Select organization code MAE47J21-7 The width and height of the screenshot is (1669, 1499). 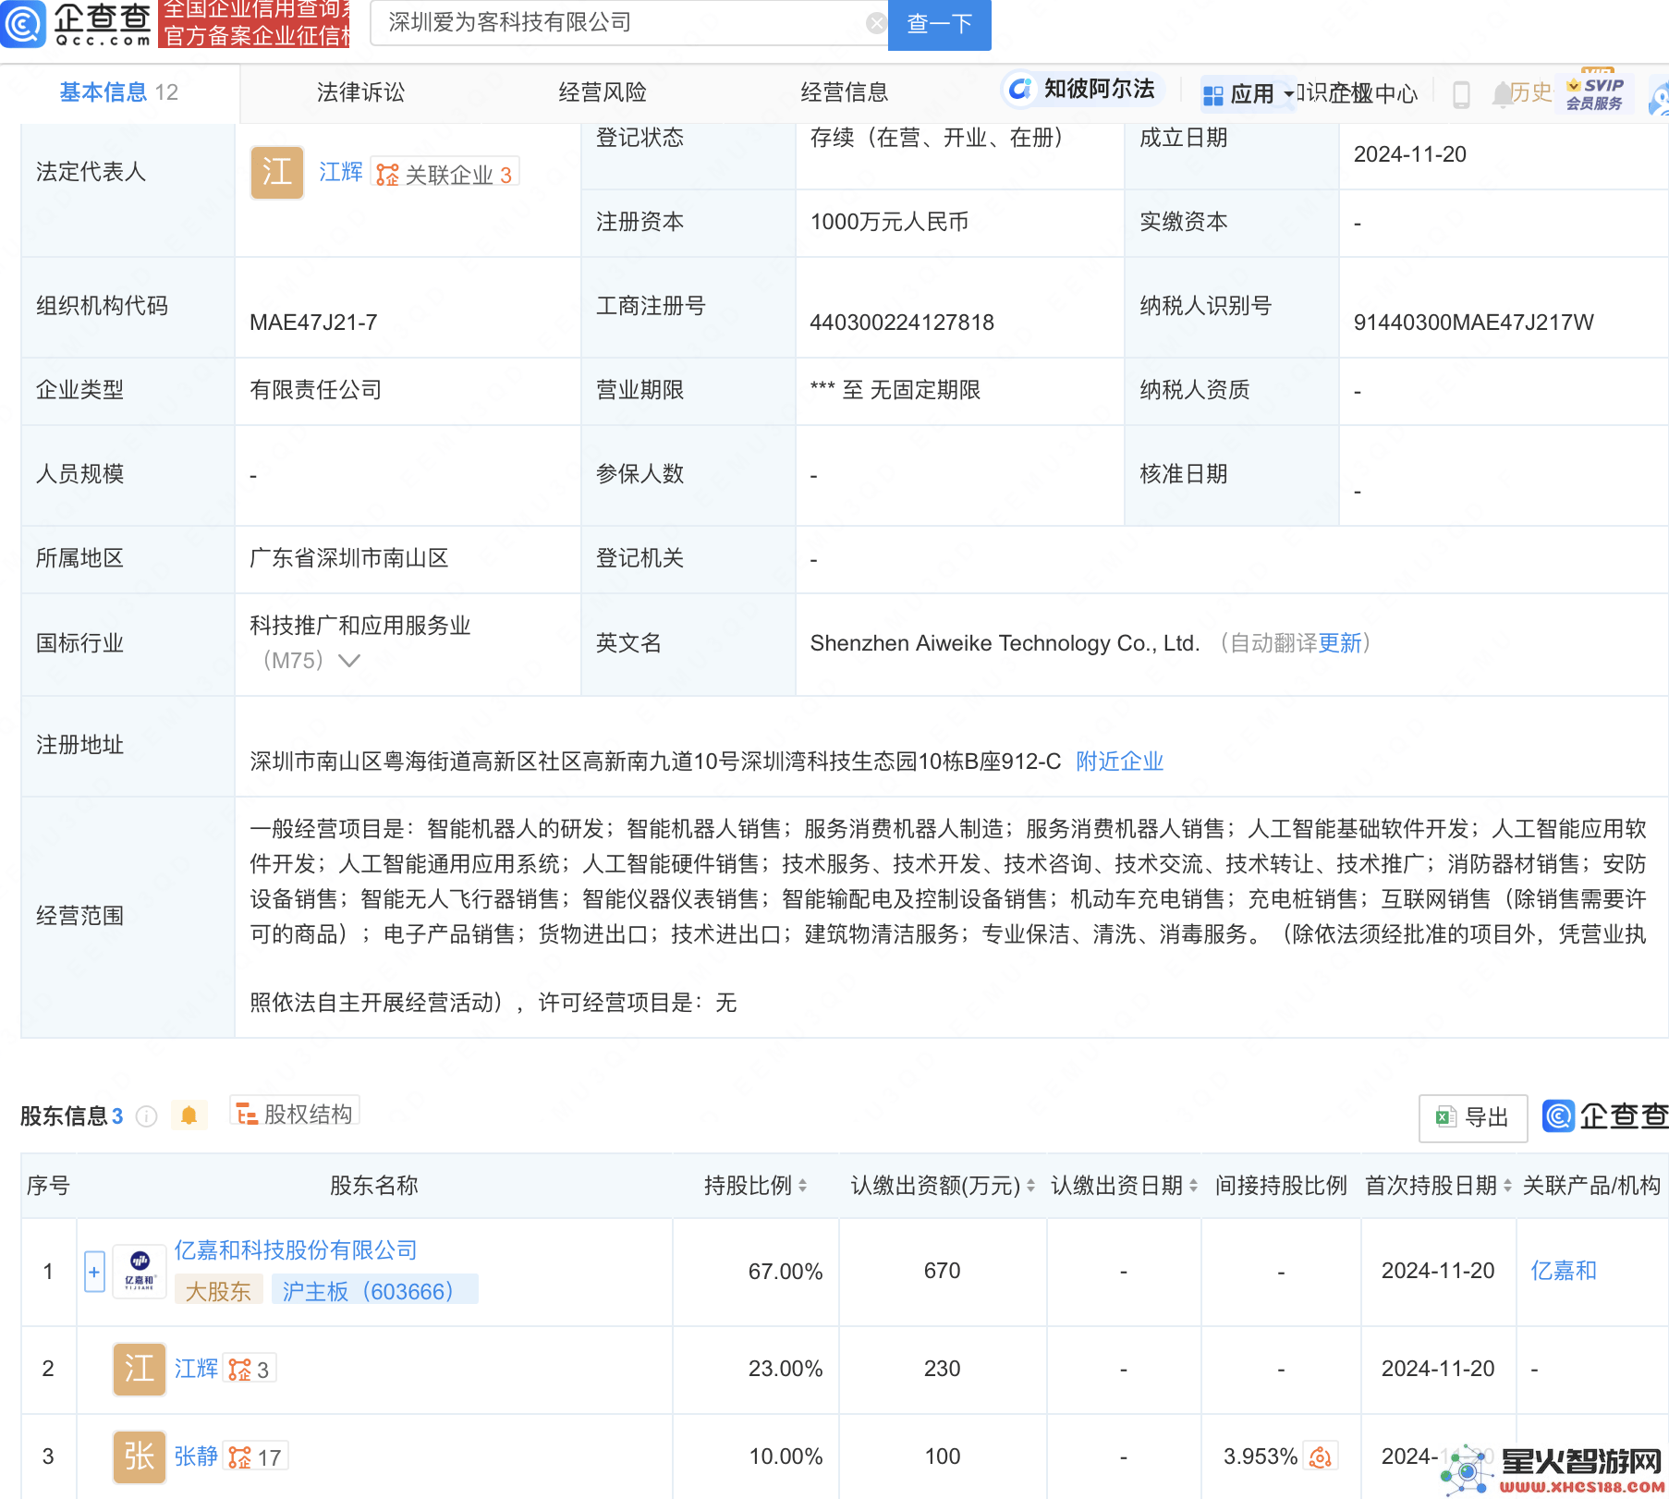pyautogui.click(x=313, y=323)
